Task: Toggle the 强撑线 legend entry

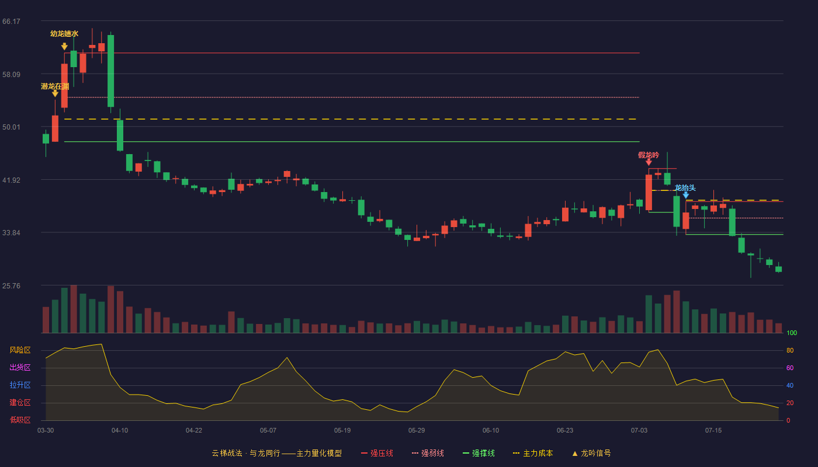Action: [x=479, y=453]
